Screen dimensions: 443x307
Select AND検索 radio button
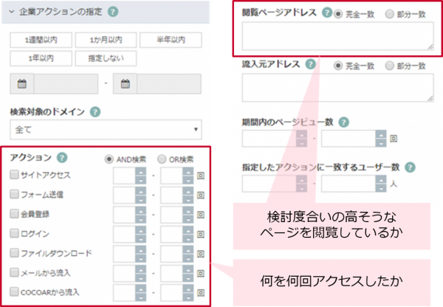[109, 159]
